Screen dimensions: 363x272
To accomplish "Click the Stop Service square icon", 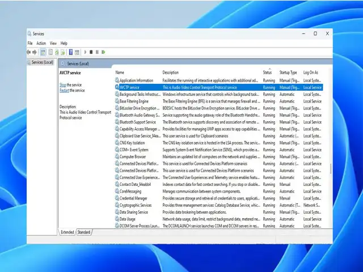I will point(91,52).
